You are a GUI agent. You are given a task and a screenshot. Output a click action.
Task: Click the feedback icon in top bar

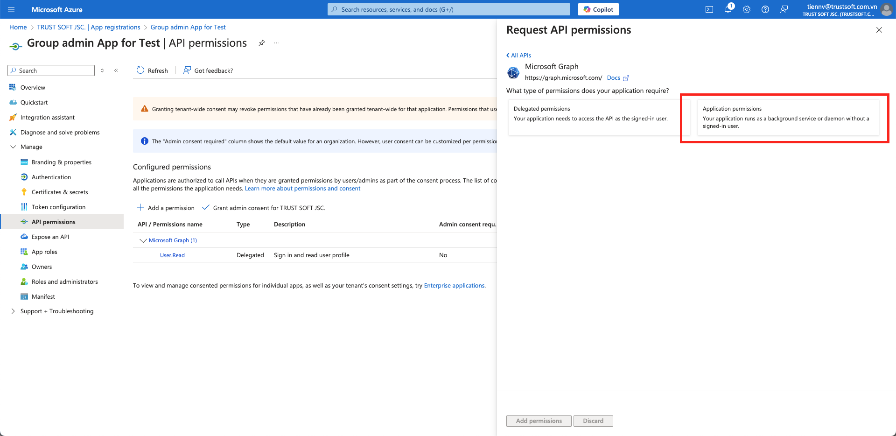[784, 9]
